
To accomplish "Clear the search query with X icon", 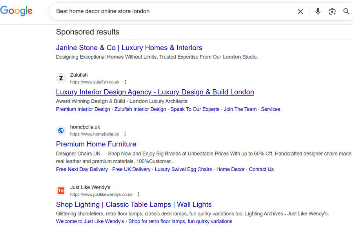I will point(300,11).
